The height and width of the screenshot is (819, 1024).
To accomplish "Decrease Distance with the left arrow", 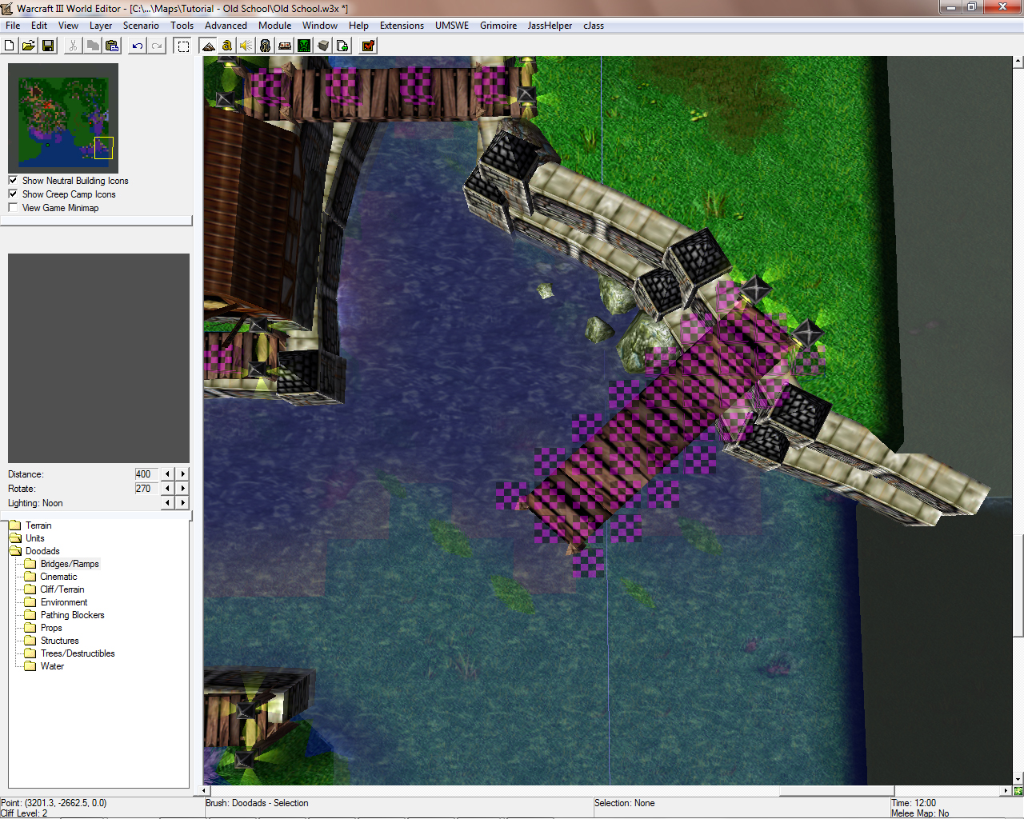I will pos(167,474).
